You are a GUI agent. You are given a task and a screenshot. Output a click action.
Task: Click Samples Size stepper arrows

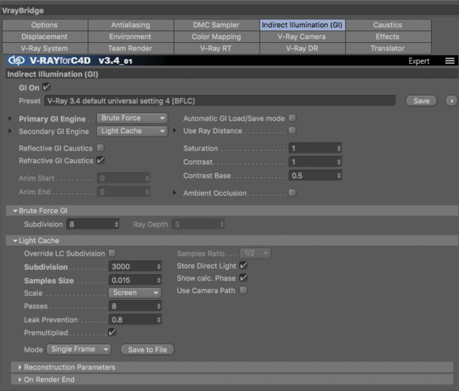coord(158,280)
